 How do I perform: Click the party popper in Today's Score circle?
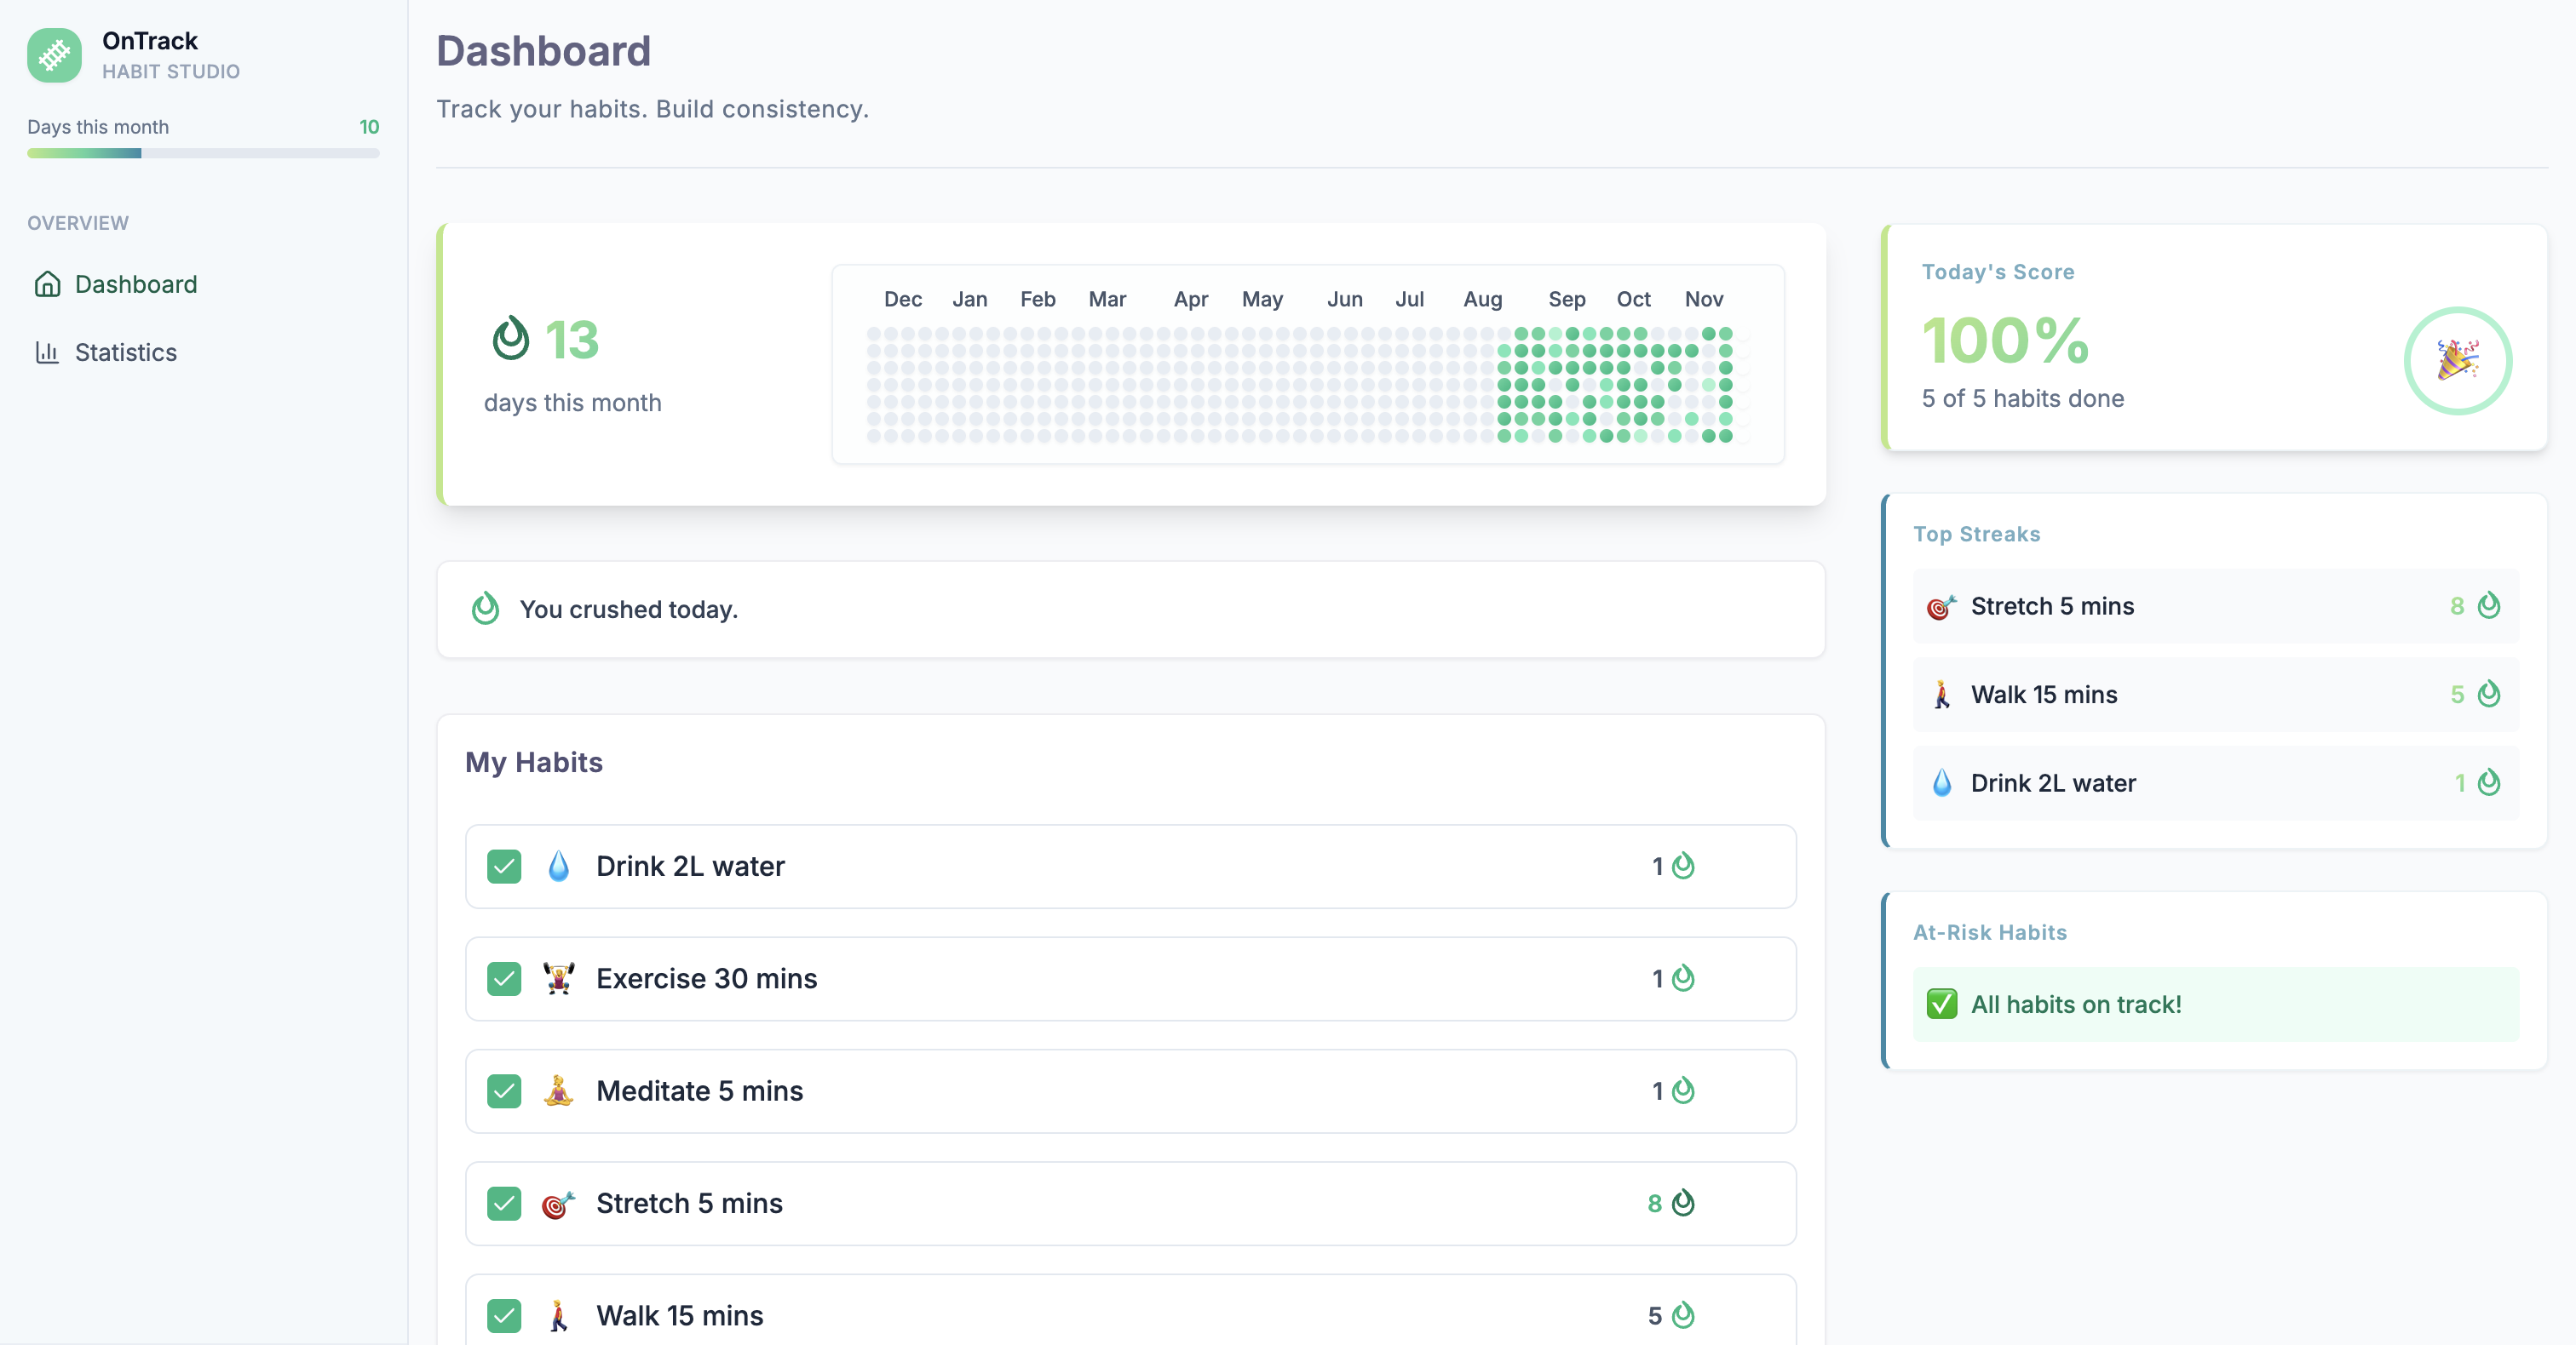[2459, 361]
